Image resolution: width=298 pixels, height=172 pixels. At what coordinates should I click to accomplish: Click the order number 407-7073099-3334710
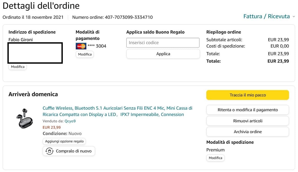[129, 17]
